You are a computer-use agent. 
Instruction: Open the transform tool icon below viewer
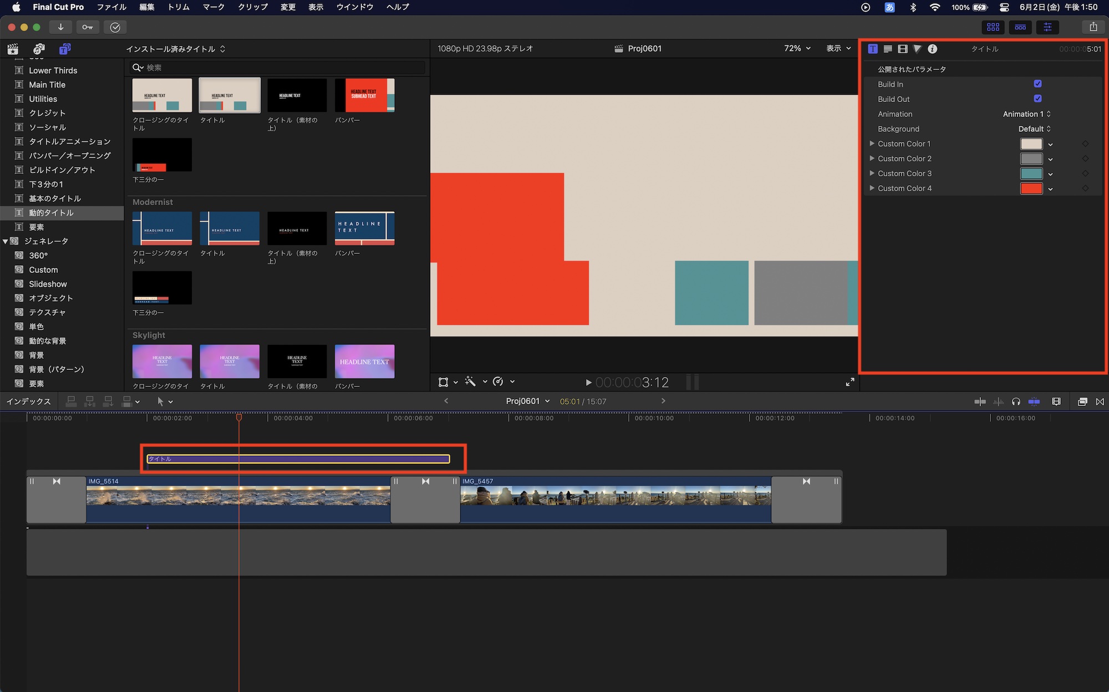pos(443,382)
